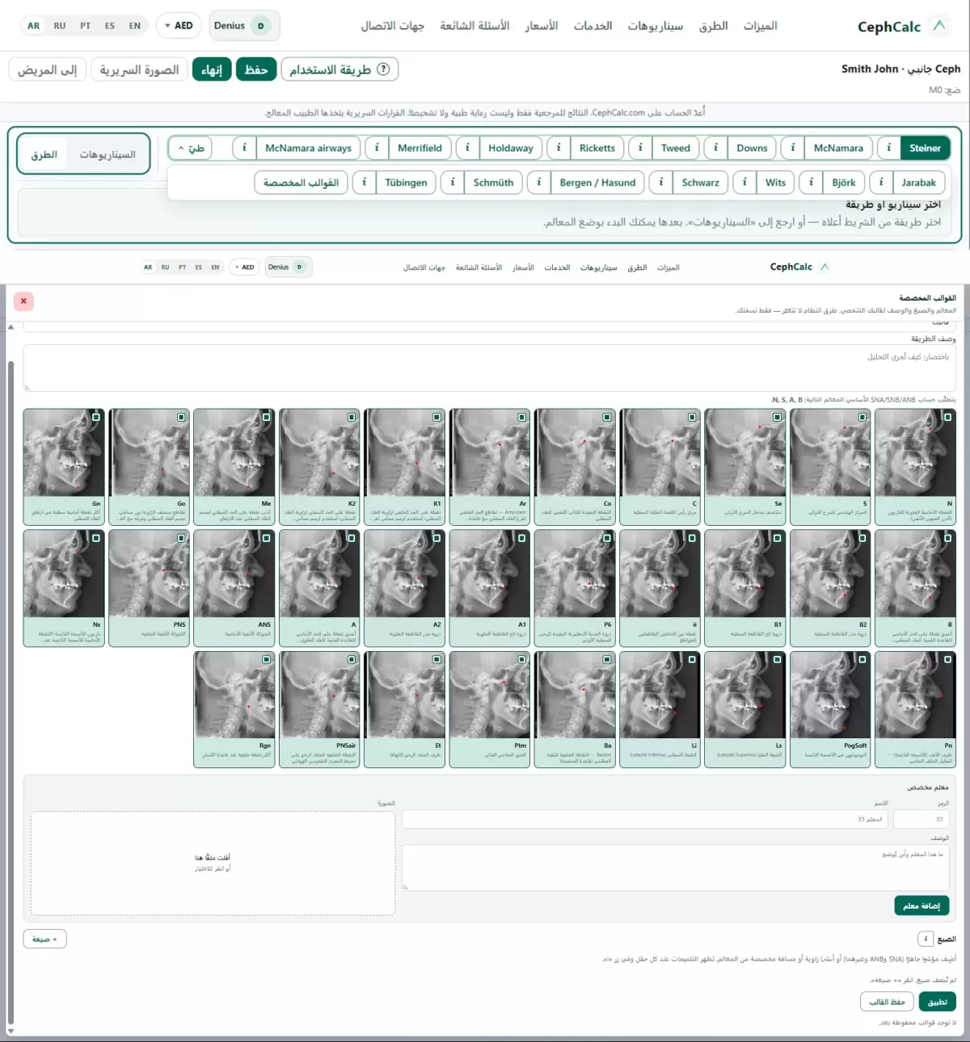Tick the checkbox on landmark Se card
This screenshot has height=1042, width=970.
tap(777, 418)
